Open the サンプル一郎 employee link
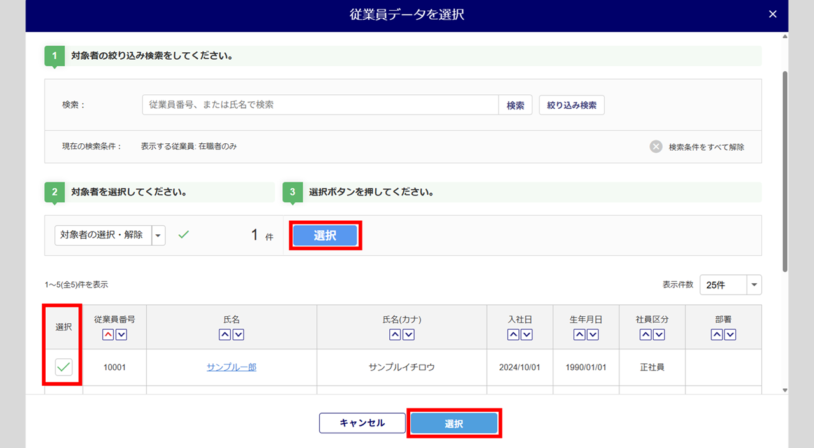Viewport: 814px width, 448px height. (x=231, y=367)
